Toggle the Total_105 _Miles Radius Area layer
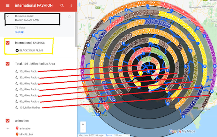The width and height of the screenshot is (217, 137). (8, 64)
